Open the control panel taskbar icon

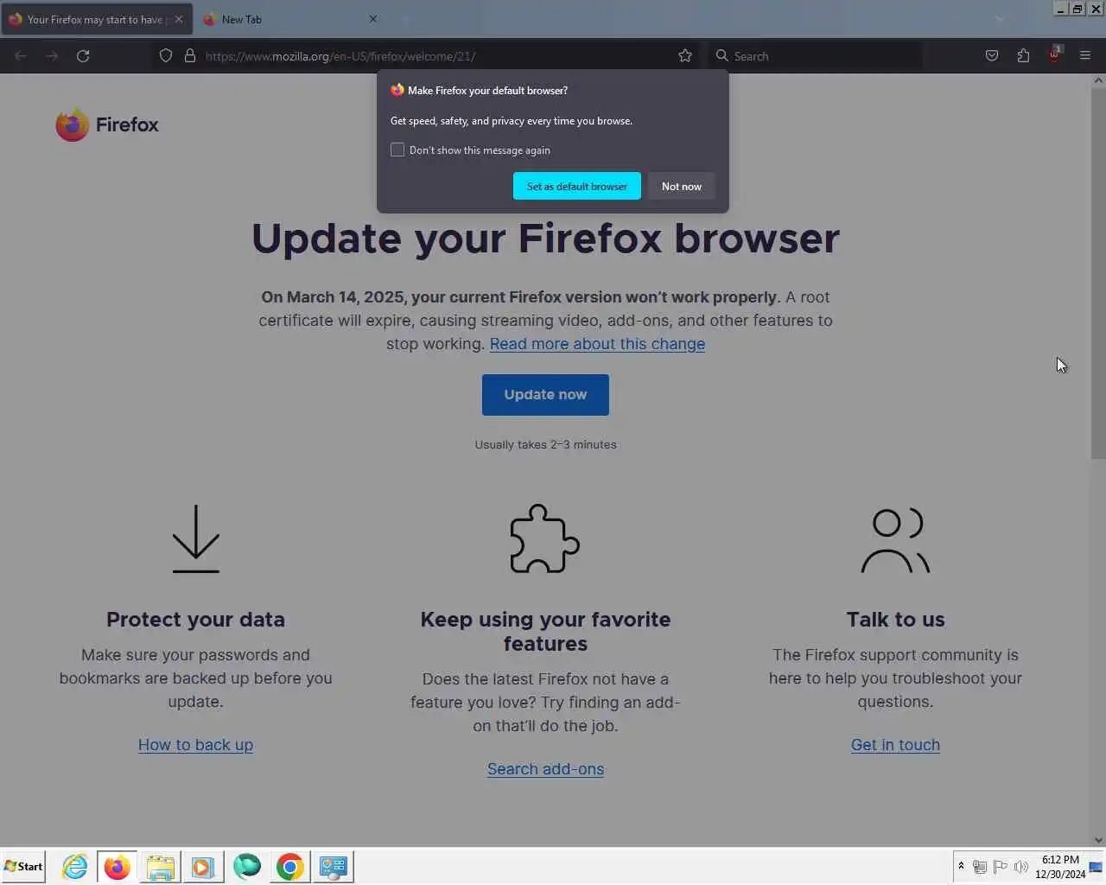333,866
